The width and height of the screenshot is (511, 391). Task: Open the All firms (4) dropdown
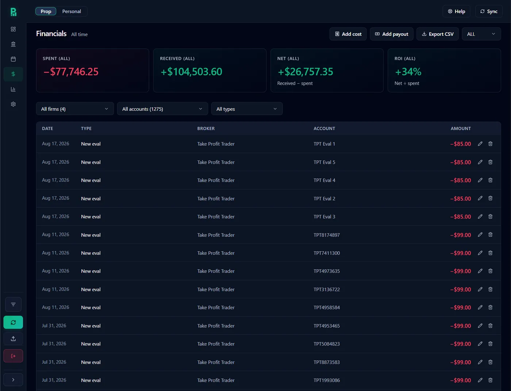point(75,109)
